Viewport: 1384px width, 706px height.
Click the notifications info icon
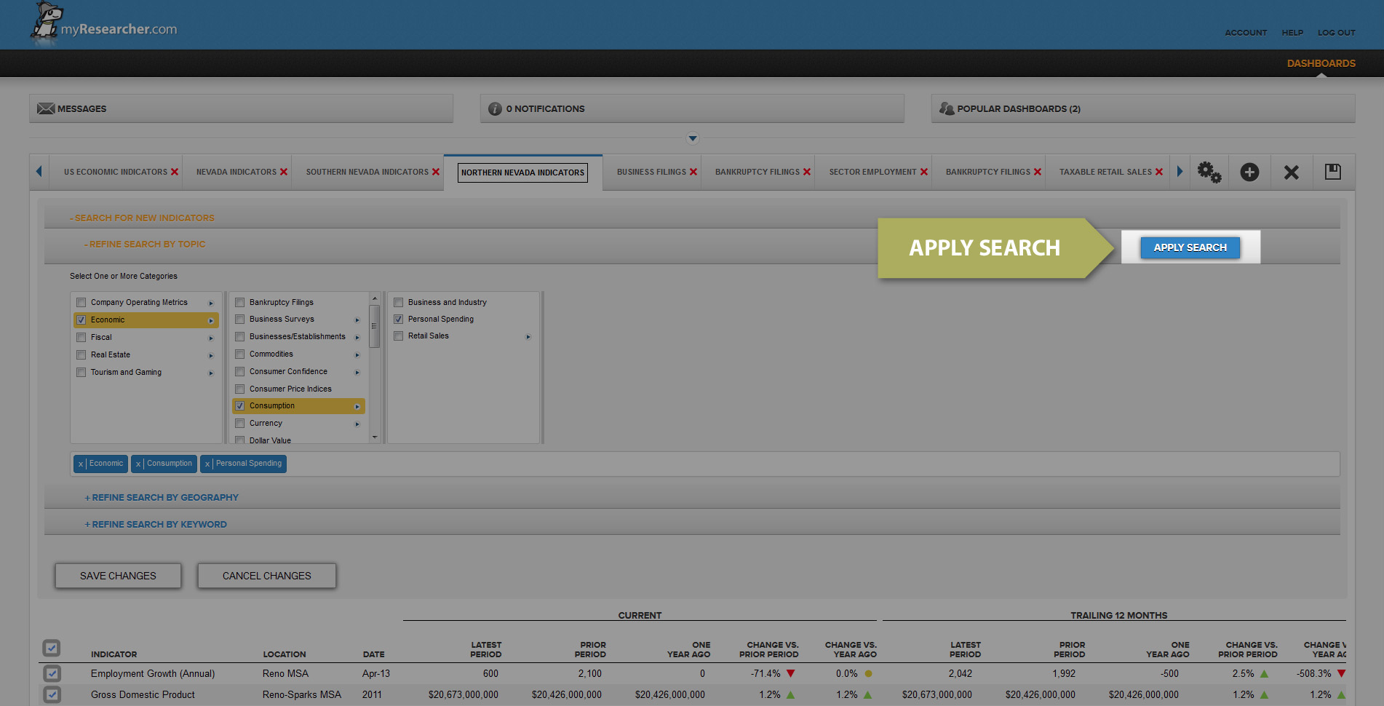point(495,108)
